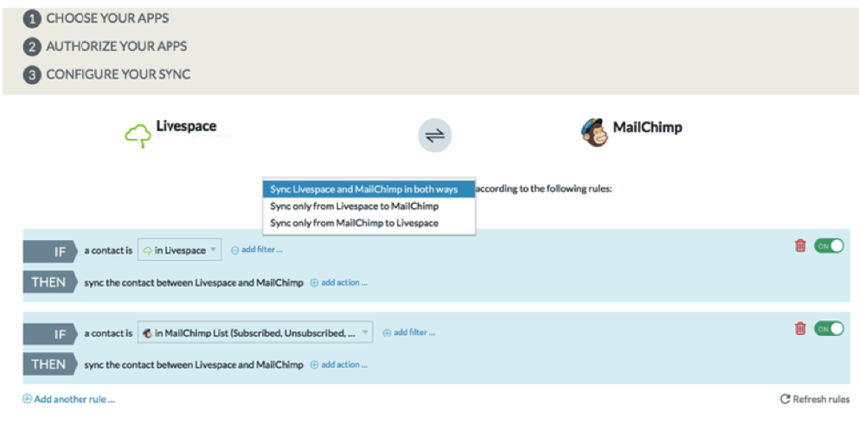Click the step 1 number badge
The image size is (859, 443).
pos(32,19)
